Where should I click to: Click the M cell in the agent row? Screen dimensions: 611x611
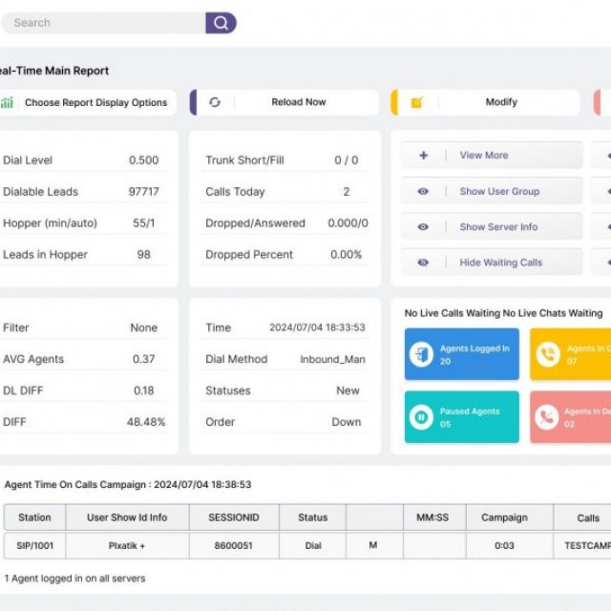373,545
